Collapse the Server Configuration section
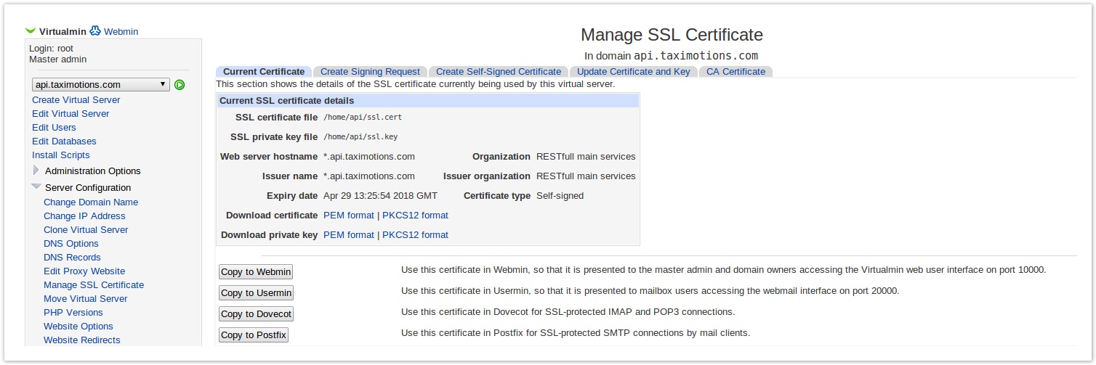Image resolution: width=1096 pixels, height=365 pixels. 36,187
